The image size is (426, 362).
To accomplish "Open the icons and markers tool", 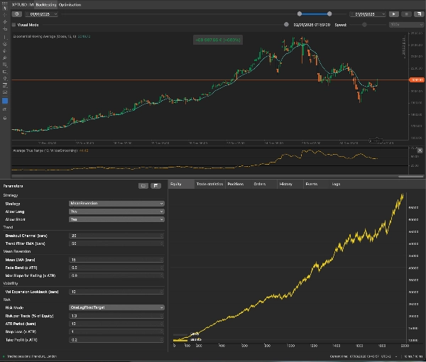I will tap(5, 79).
